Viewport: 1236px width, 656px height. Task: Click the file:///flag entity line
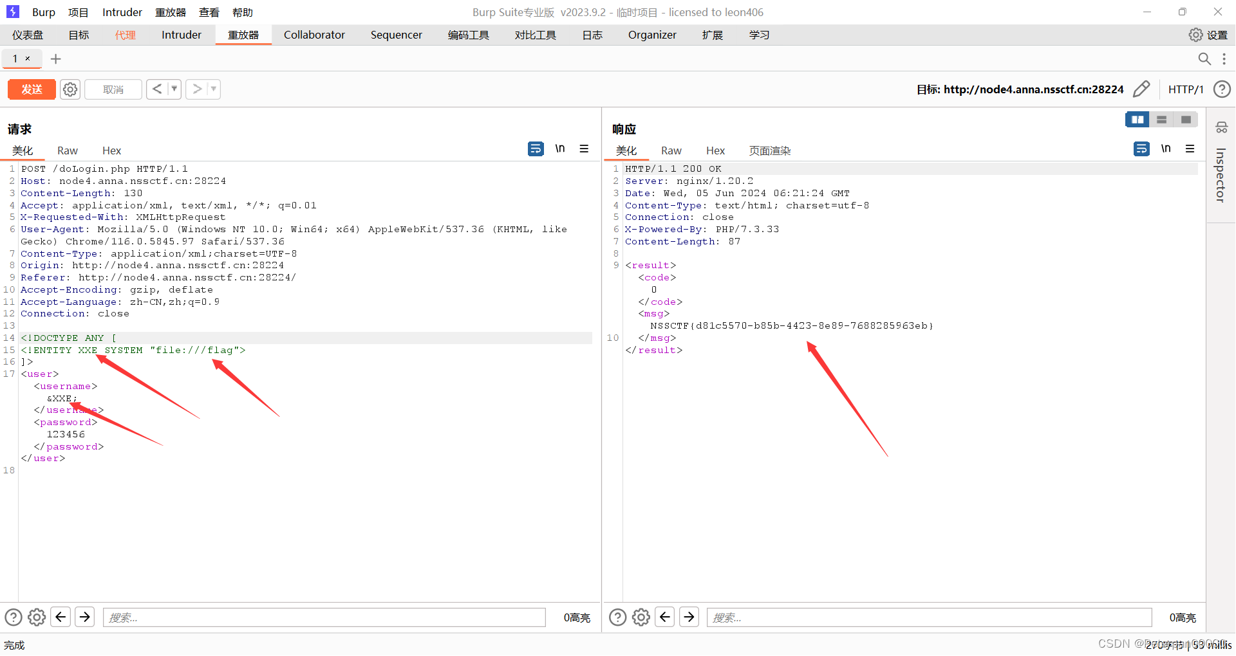(x=133, y=350)
